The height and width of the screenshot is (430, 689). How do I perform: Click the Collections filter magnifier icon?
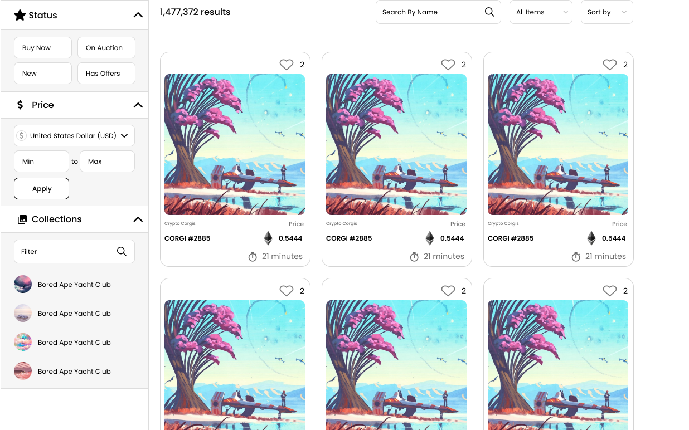tap(122, 252)
